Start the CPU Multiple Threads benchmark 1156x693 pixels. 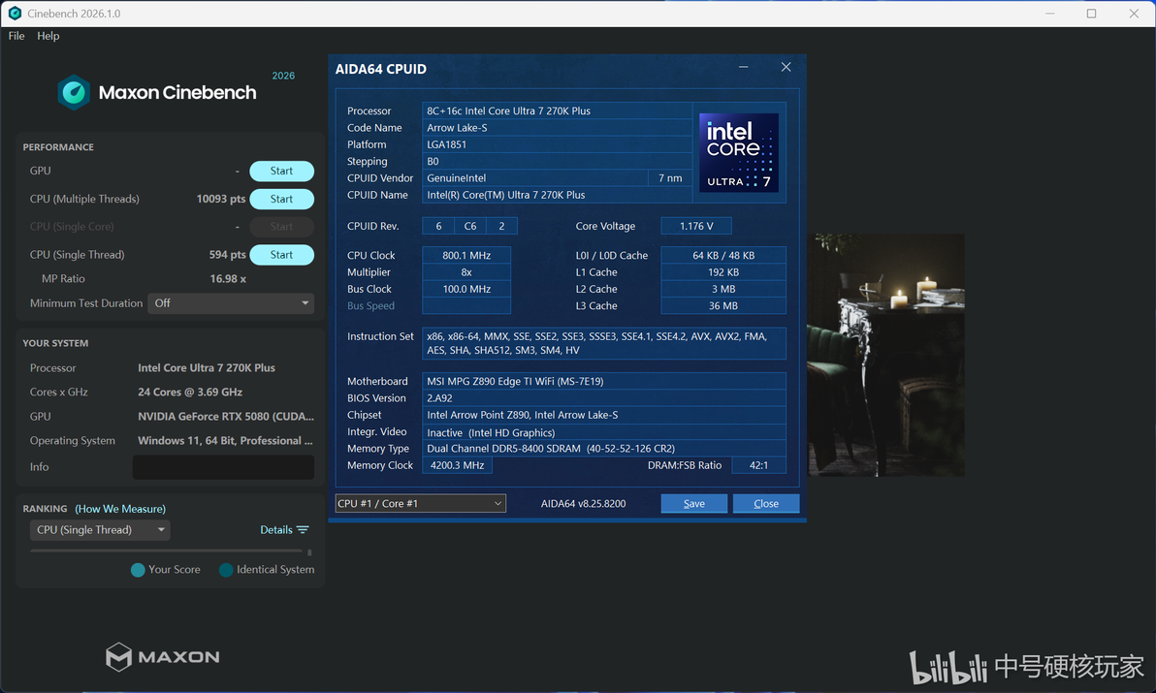tap(281, 199)
